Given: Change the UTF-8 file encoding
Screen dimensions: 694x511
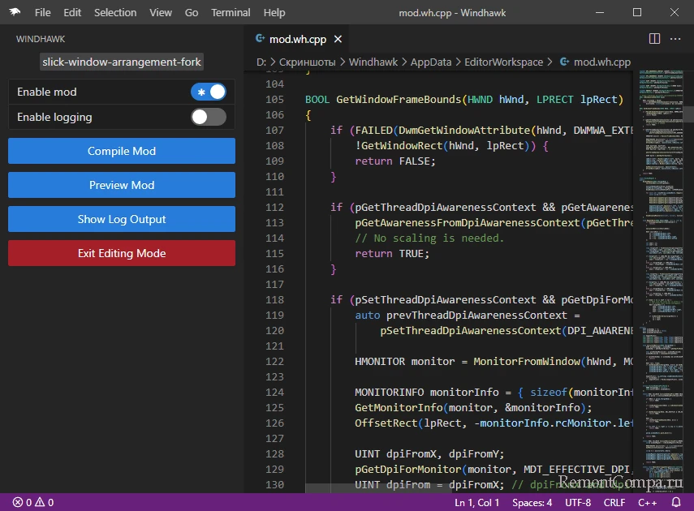Looking at the screenshot, I should point(578,503).
